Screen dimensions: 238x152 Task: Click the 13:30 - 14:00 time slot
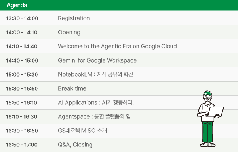click(x=22, y=18)
